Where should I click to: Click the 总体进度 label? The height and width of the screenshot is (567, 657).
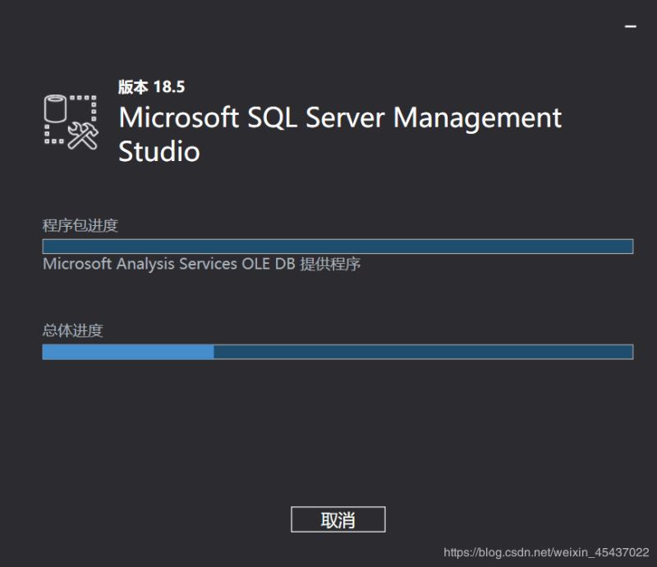tap(72, 330)
